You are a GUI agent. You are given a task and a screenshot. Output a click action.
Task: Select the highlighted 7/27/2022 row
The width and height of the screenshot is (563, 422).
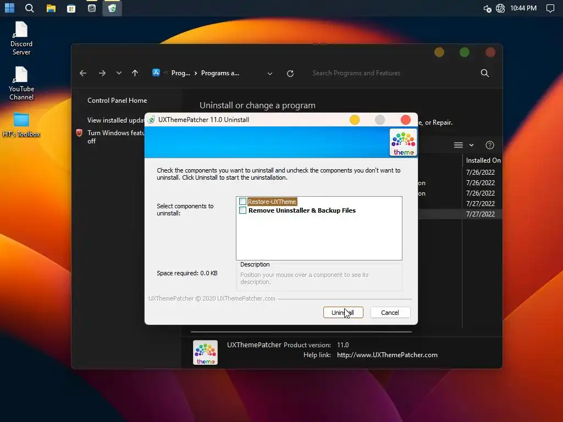point(481,214)
